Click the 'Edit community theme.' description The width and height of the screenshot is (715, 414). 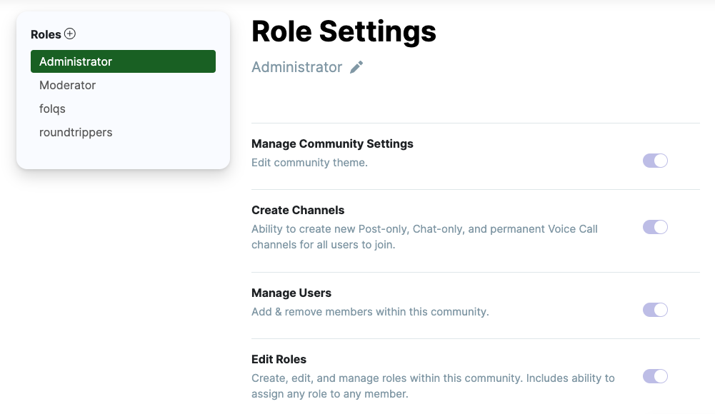[x=309, y=163]
